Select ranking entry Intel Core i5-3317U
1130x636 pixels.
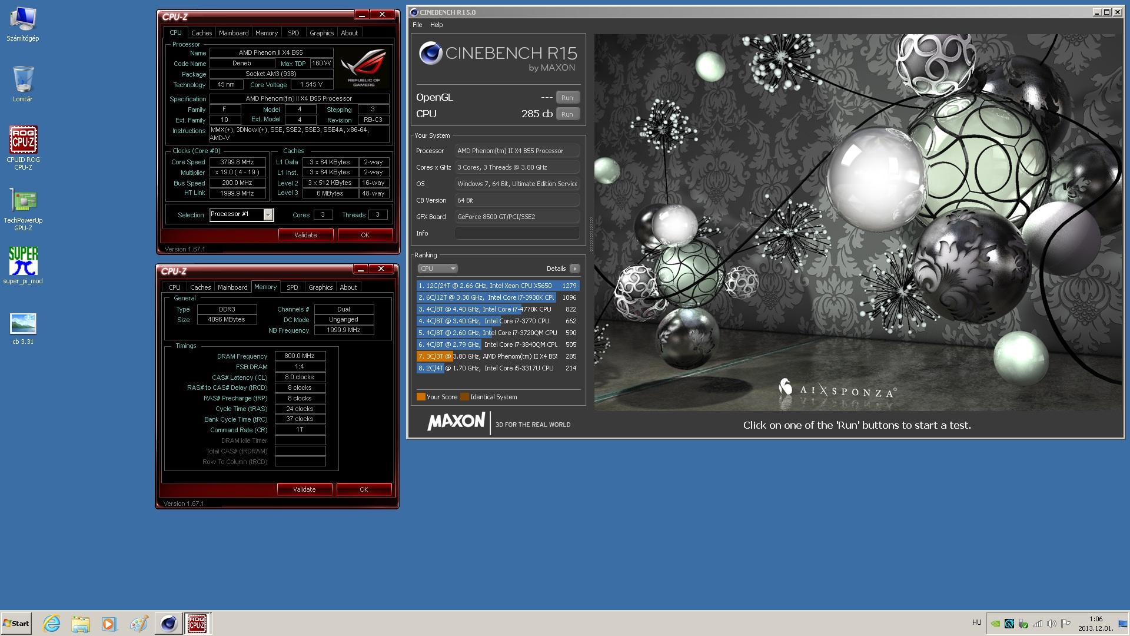[x=498, y=368]
